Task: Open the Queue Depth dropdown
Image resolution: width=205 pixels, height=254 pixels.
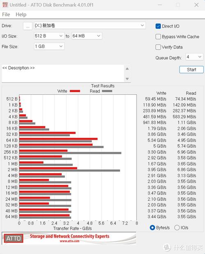Action: click(x=194, y=57)
